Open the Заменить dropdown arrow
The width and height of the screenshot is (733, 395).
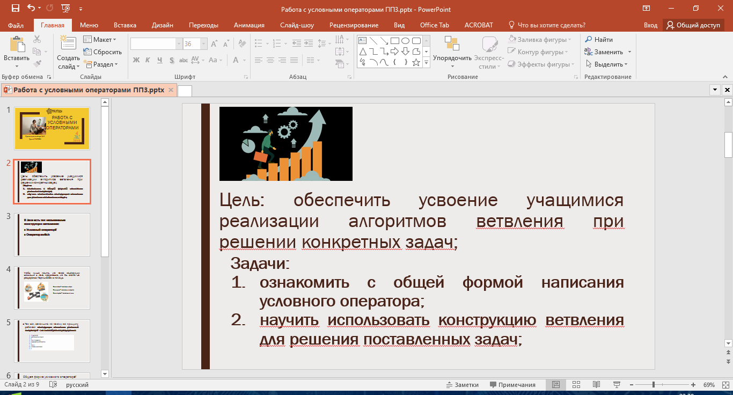(x=629, y=52)
